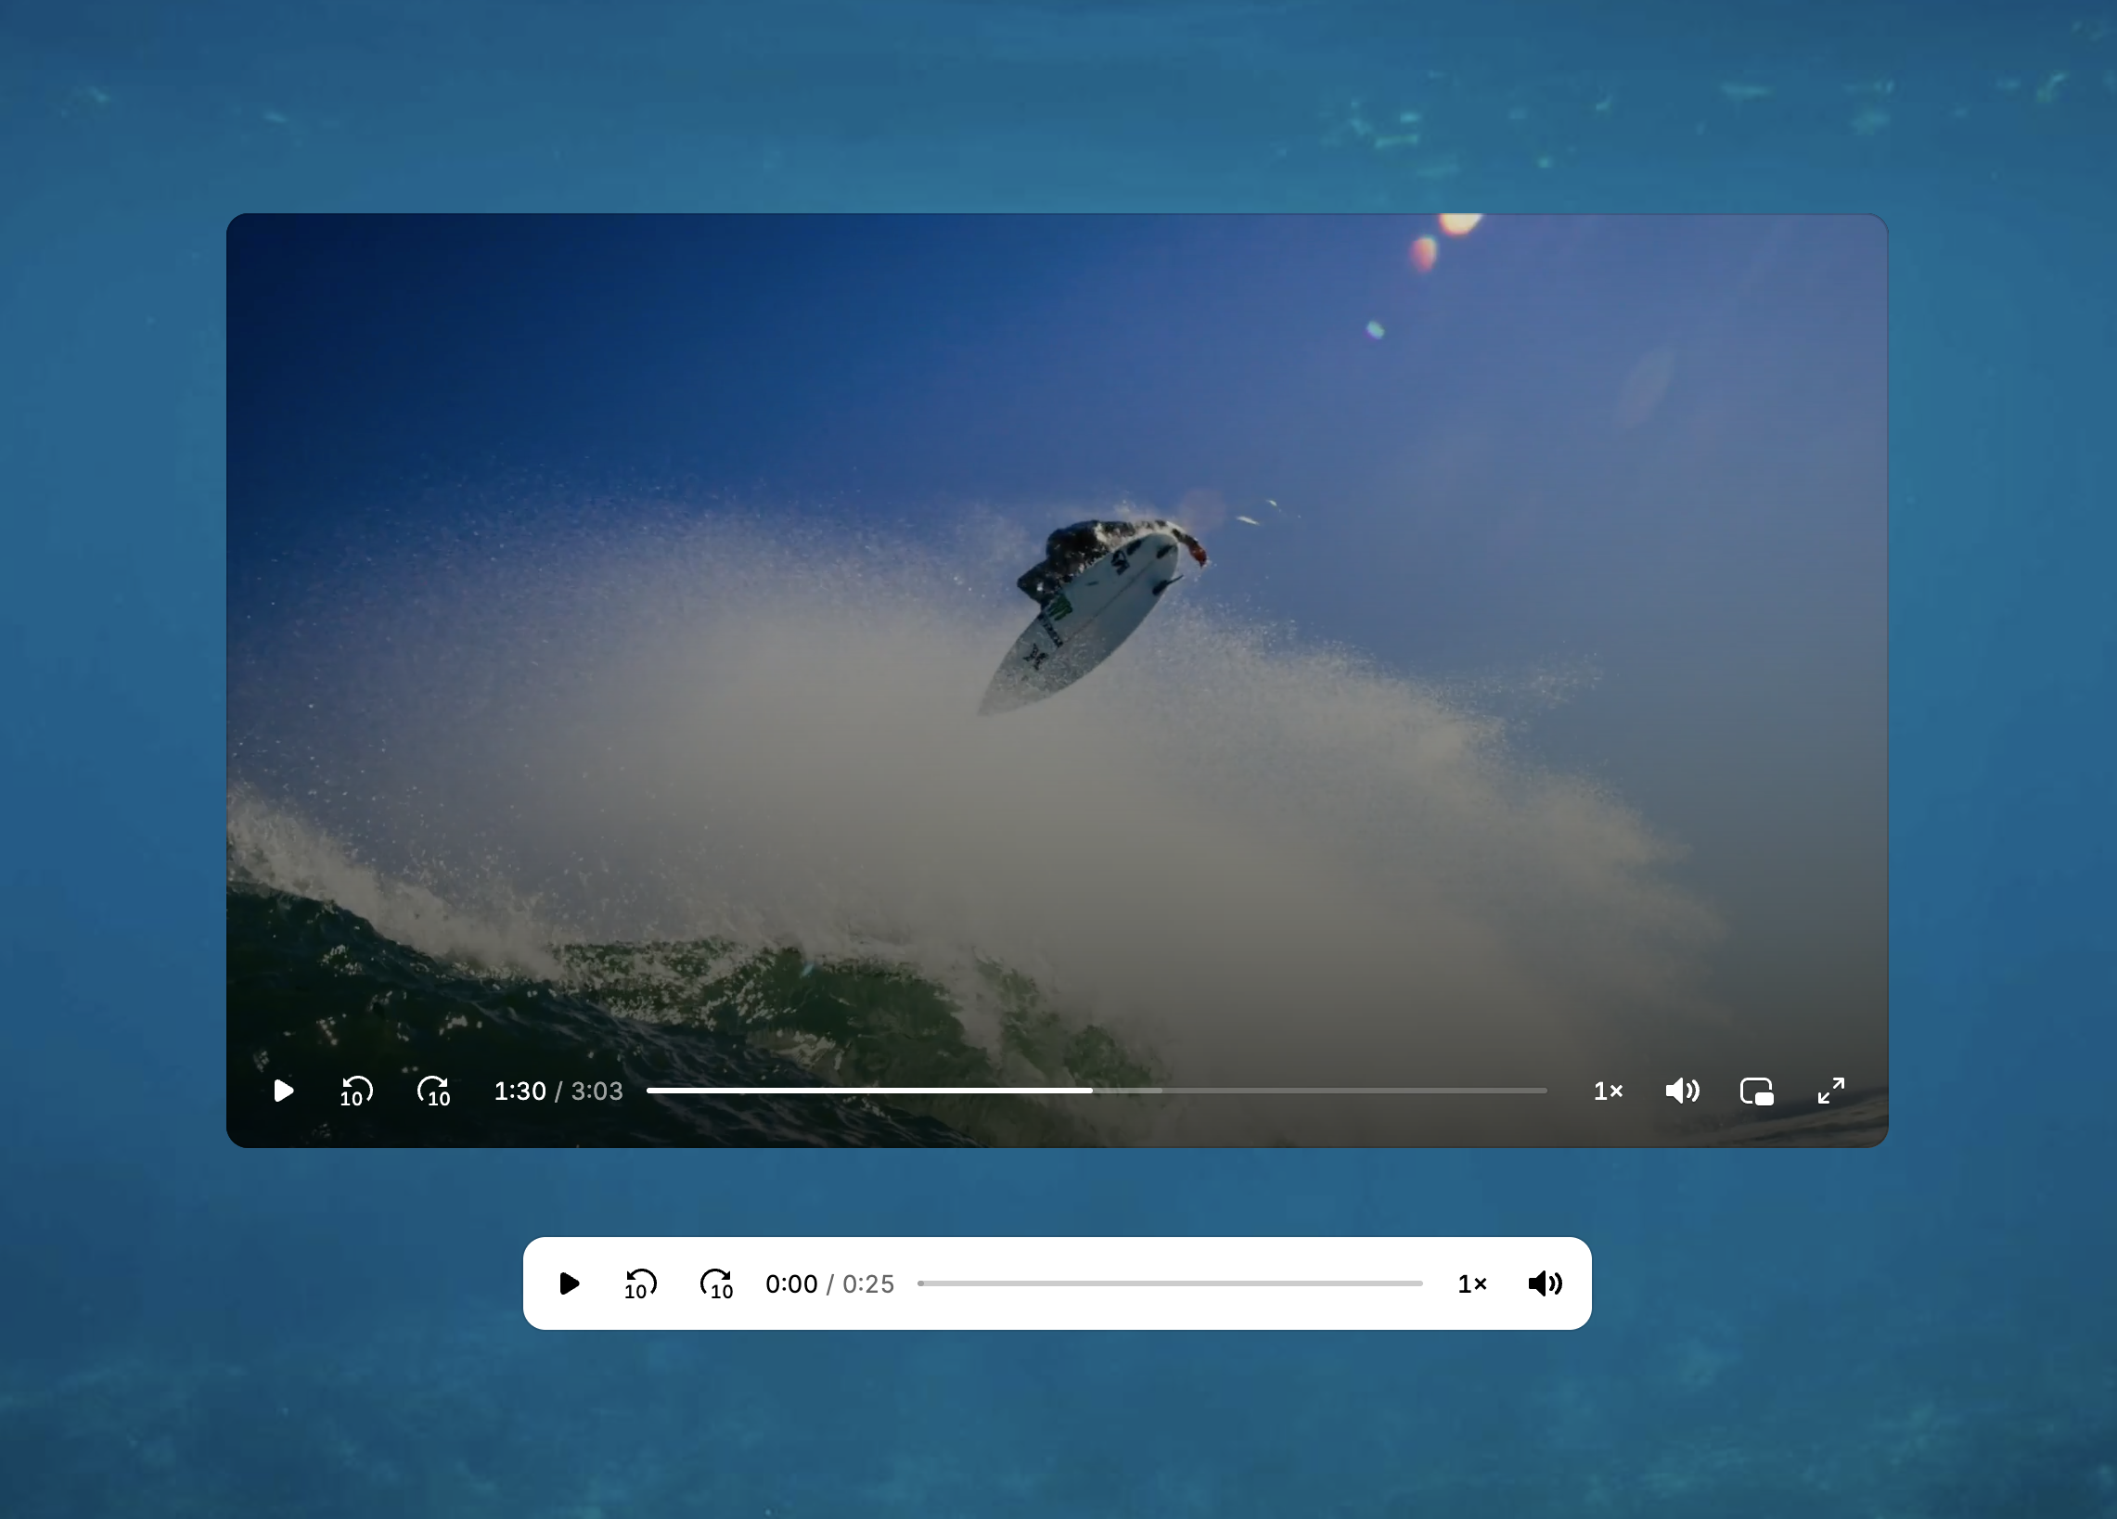Rewind the audio clip 10 seconds
Screen dimensions: 2117x1519
[639, 1283]
